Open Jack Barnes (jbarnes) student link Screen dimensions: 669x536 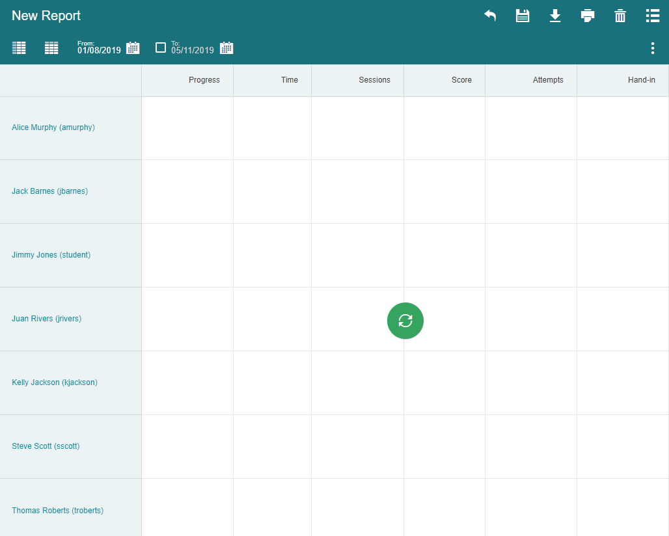(50, 191)
